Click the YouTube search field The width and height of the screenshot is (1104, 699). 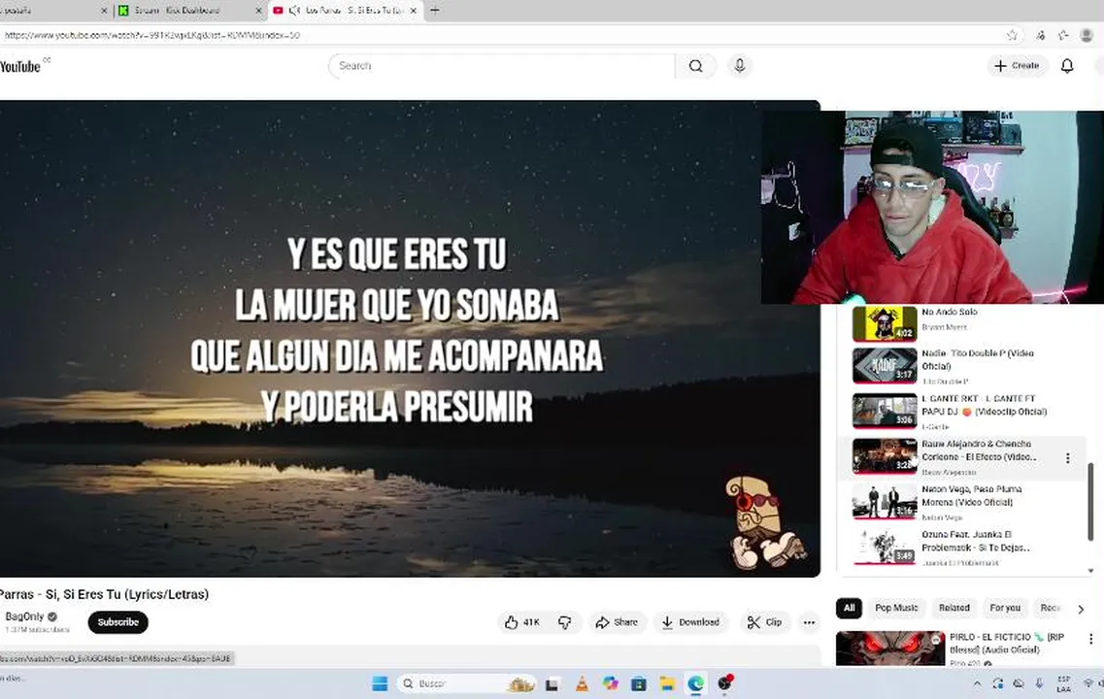(501, 66)
